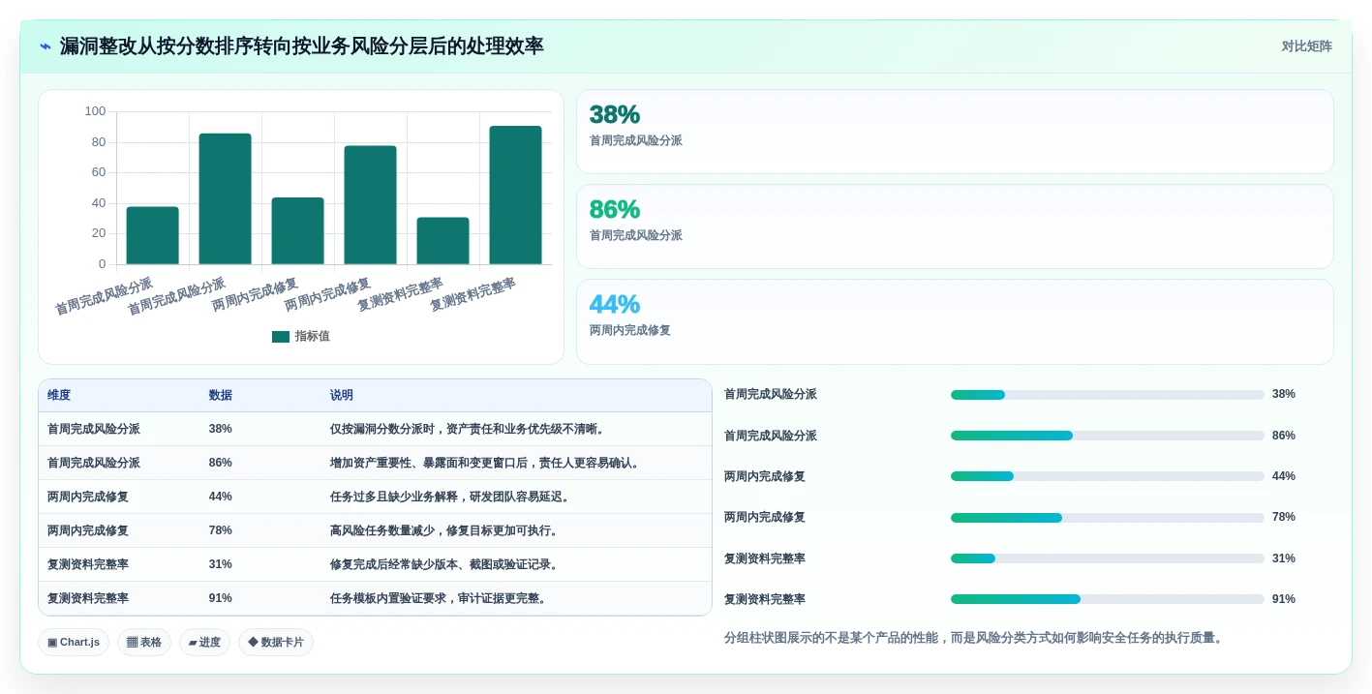Click 91% value beside the progress list
Image resolution: width=1372 pixels, height=694 pixels.
coord(1284,599)
